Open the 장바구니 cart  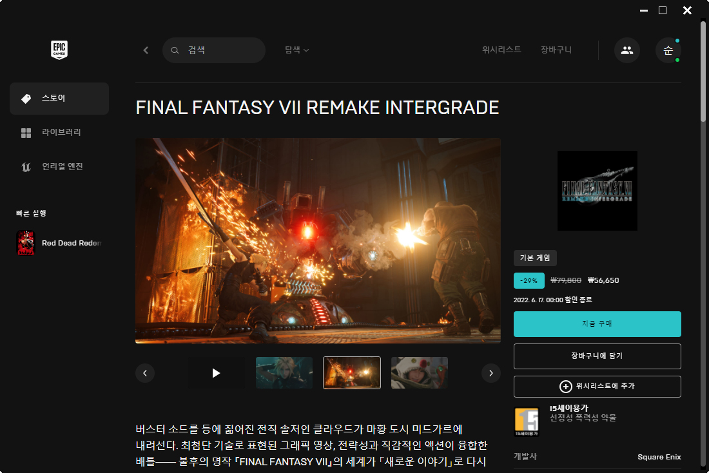click(556, 50)
